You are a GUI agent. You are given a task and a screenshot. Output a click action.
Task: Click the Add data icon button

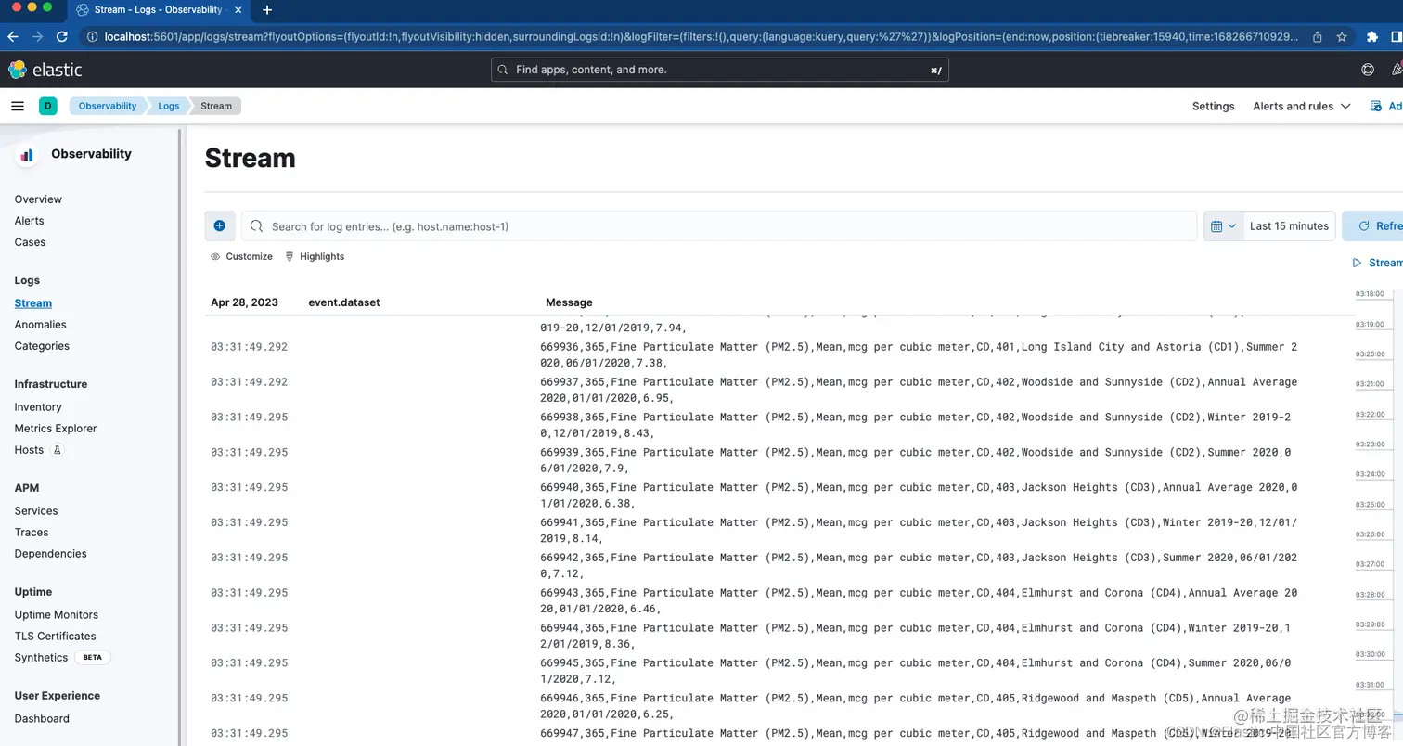[x=1386, y=106]
